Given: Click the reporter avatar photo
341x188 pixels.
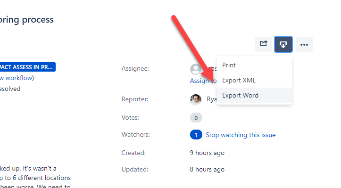Looking at the screenshot, I should coord(196,100).
